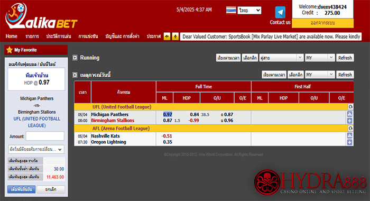
Task: Select HDP odds -0.99 for Birmingham Stallions
Action: [x=193, y=121]
